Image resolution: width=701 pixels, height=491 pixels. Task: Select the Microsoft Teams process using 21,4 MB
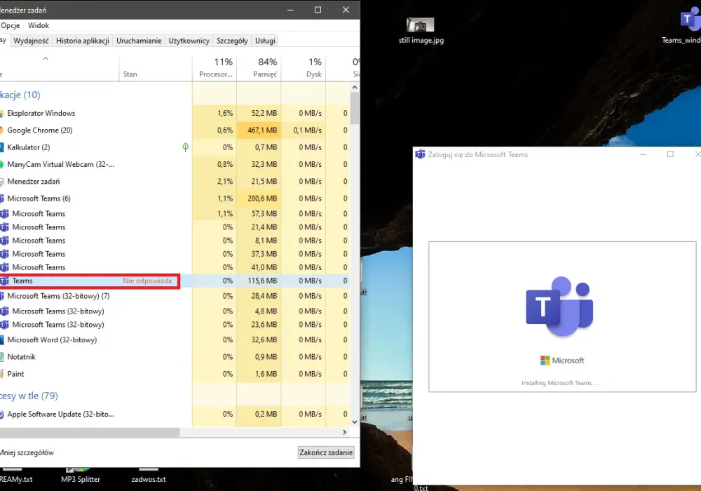pyautogui.click(x=175, y=227)
